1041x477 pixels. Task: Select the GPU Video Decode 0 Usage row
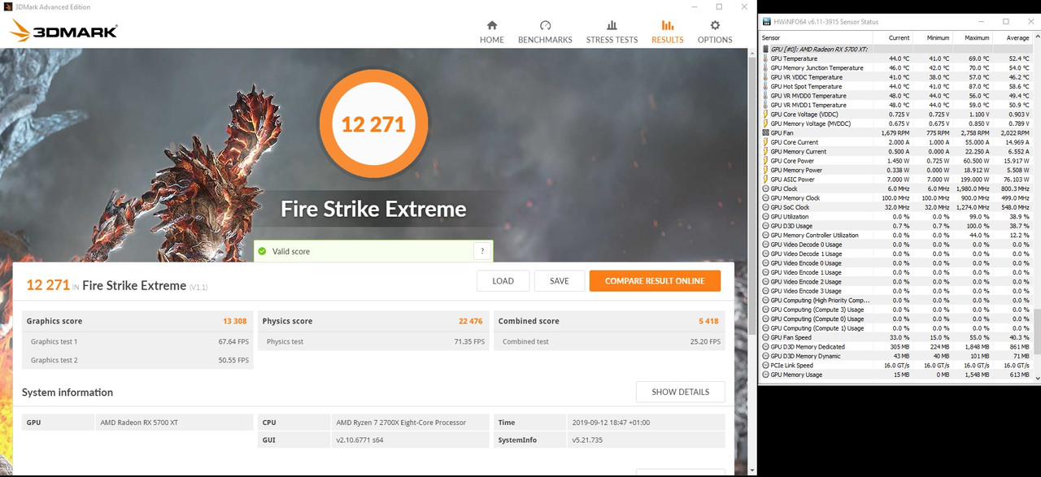[x=896, y=245]
